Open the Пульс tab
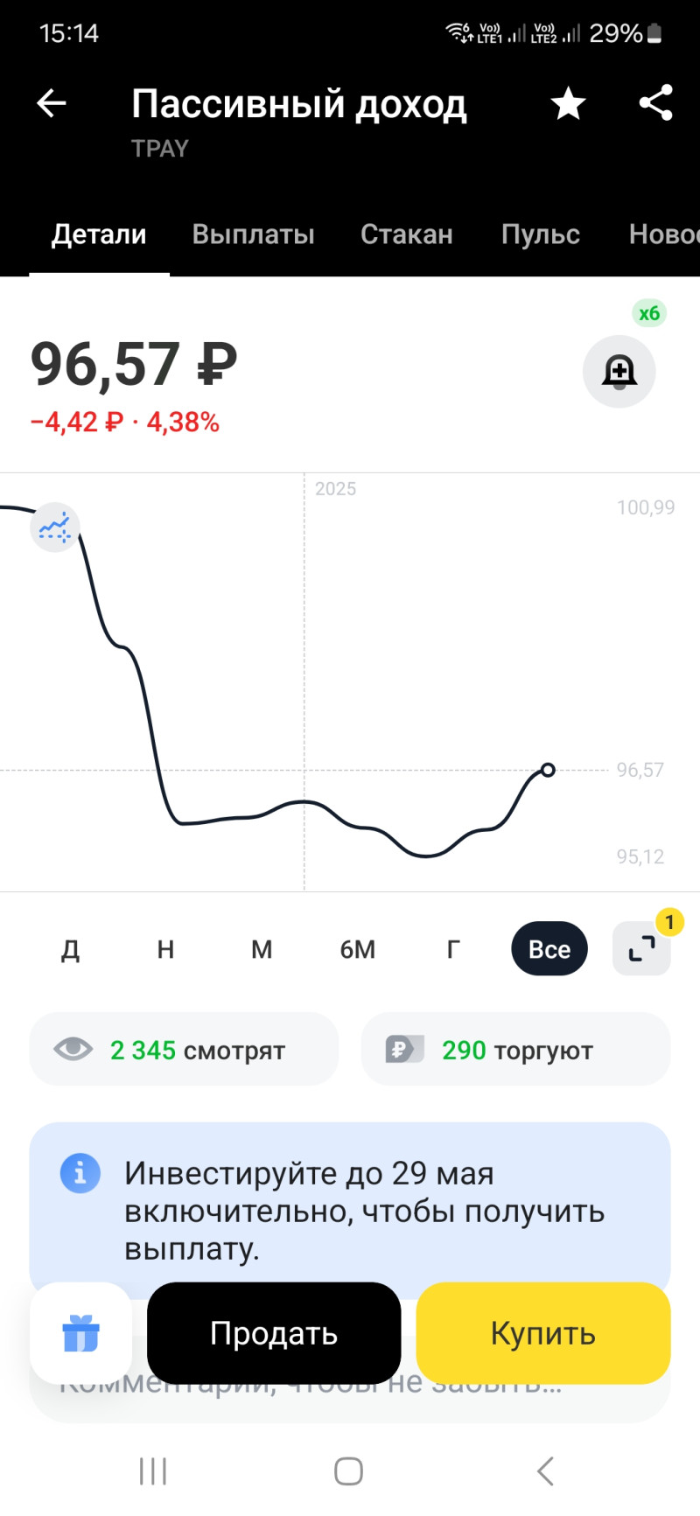 click(540, 234)
